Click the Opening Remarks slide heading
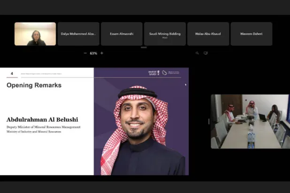290x193 pixels. tap(34, 85)
